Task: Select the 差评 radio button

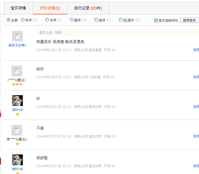Action: [72, 20]
